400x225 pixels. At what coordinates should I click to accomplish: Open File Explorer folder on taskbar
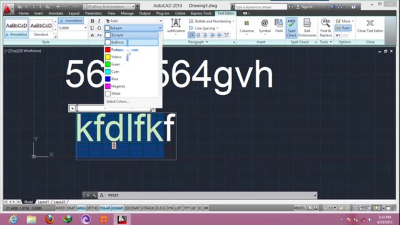pyautogui.click(x=31, y=220)
